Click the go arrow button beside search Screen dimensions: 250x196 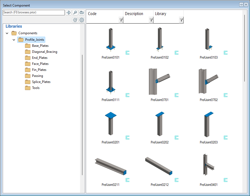[68, 13]
